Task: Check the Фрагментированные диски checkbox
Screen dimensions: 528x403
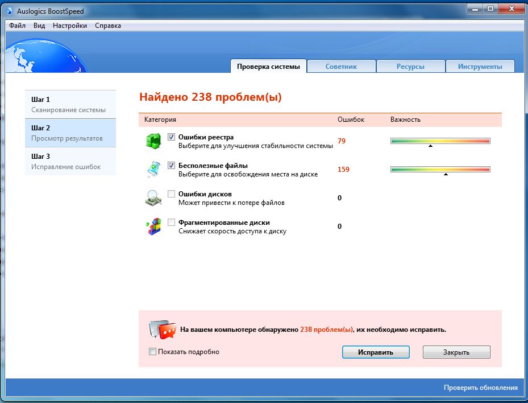Action: pos(172,223)
